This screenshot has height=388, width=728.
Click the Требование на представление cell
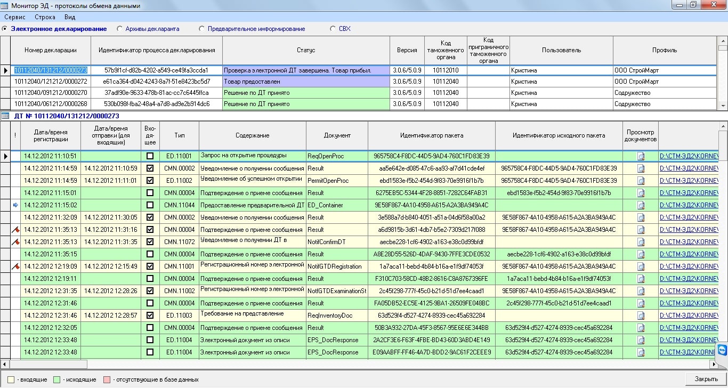coord(253,314)
